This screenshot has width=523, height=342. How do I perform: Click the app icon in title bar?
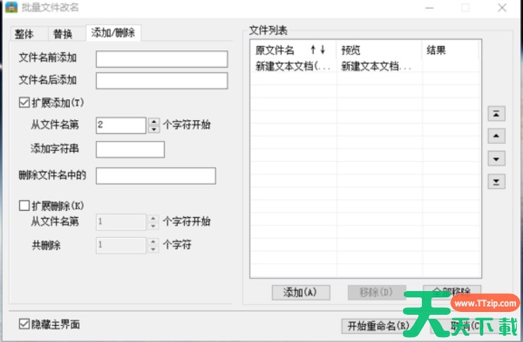tap(11, 7)
